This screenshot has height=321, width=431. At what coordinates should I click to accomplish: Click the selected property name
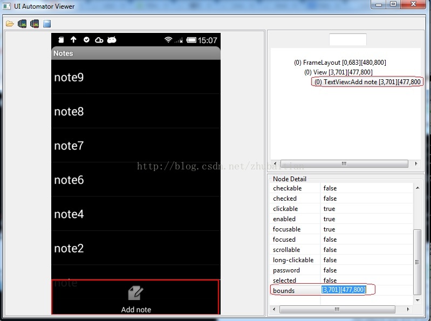click(284, 281)
